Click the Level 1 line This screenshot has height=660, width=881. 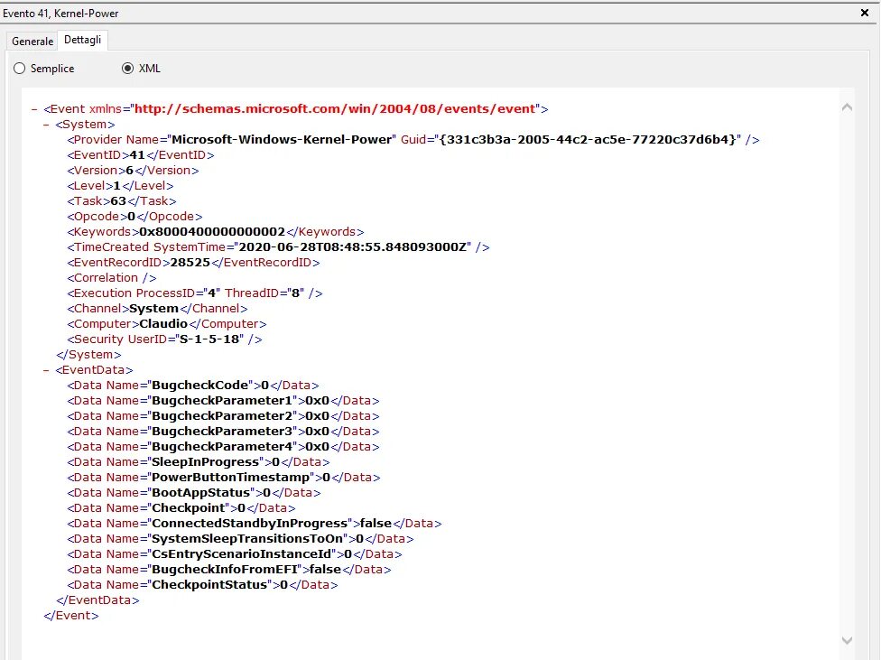(120, 185)
